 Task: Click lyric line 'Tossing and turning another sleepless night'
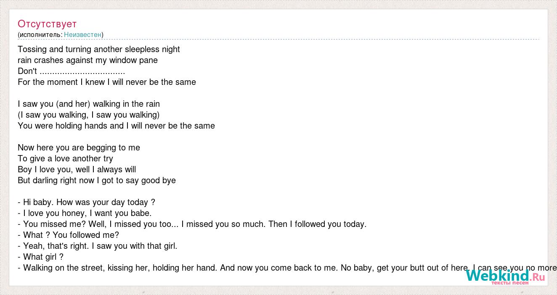tap(99, 49)
